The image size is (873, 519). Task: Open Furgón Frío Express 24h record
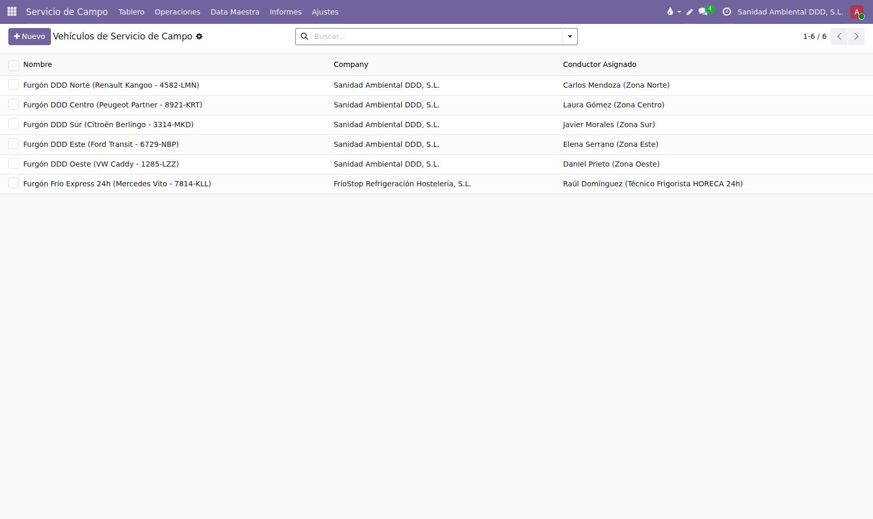click(x=117, y=184)
